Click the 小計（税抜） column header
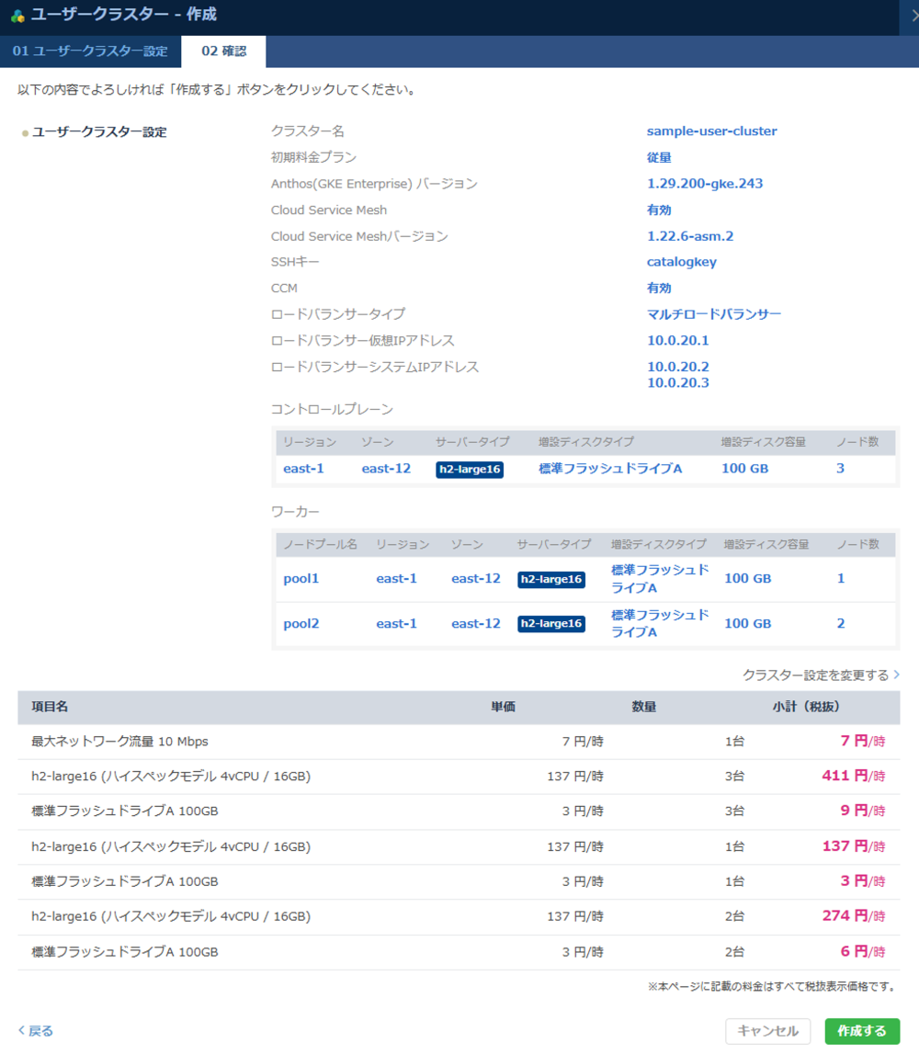Image resolution: width=919 pixels, height=1055 pixels. tap(805, 708)
